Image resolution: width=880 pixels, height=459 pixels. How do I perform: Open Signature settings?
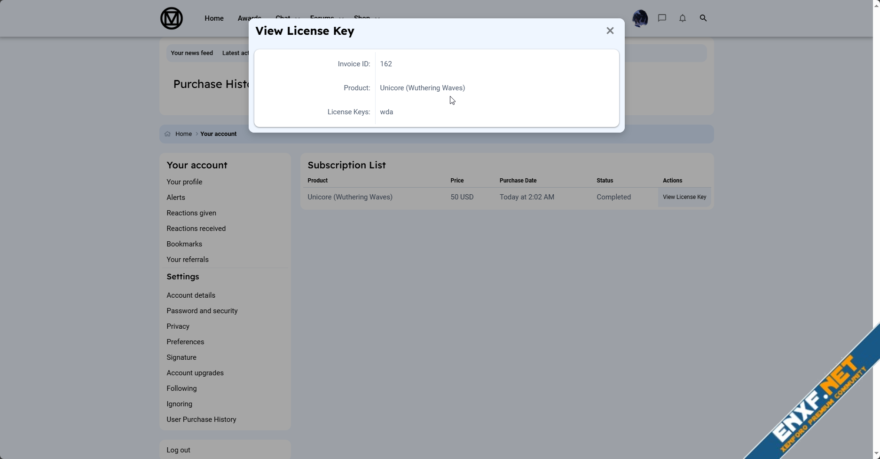pos(181,357)
